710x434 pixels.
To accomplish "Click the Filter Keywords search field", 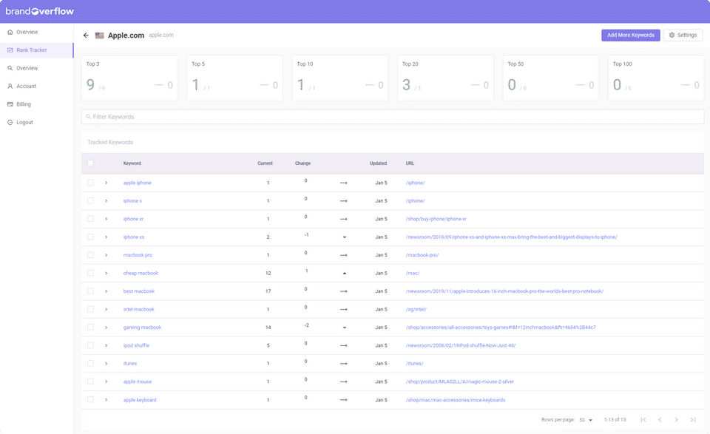I will [393, 117].
